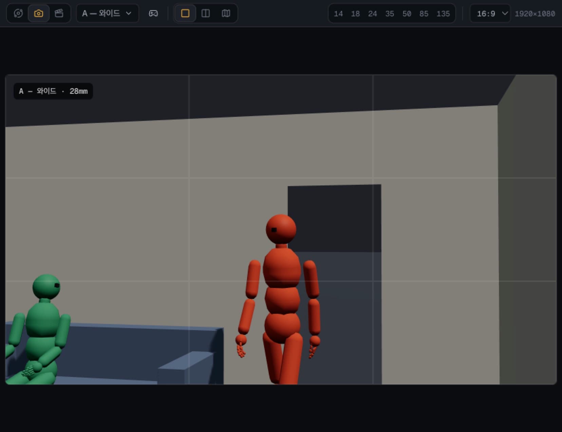Screen dimensions: 562x432
Task: Choose the 50 lens preset
Action: pyautogui.click(x=407, y=14)
